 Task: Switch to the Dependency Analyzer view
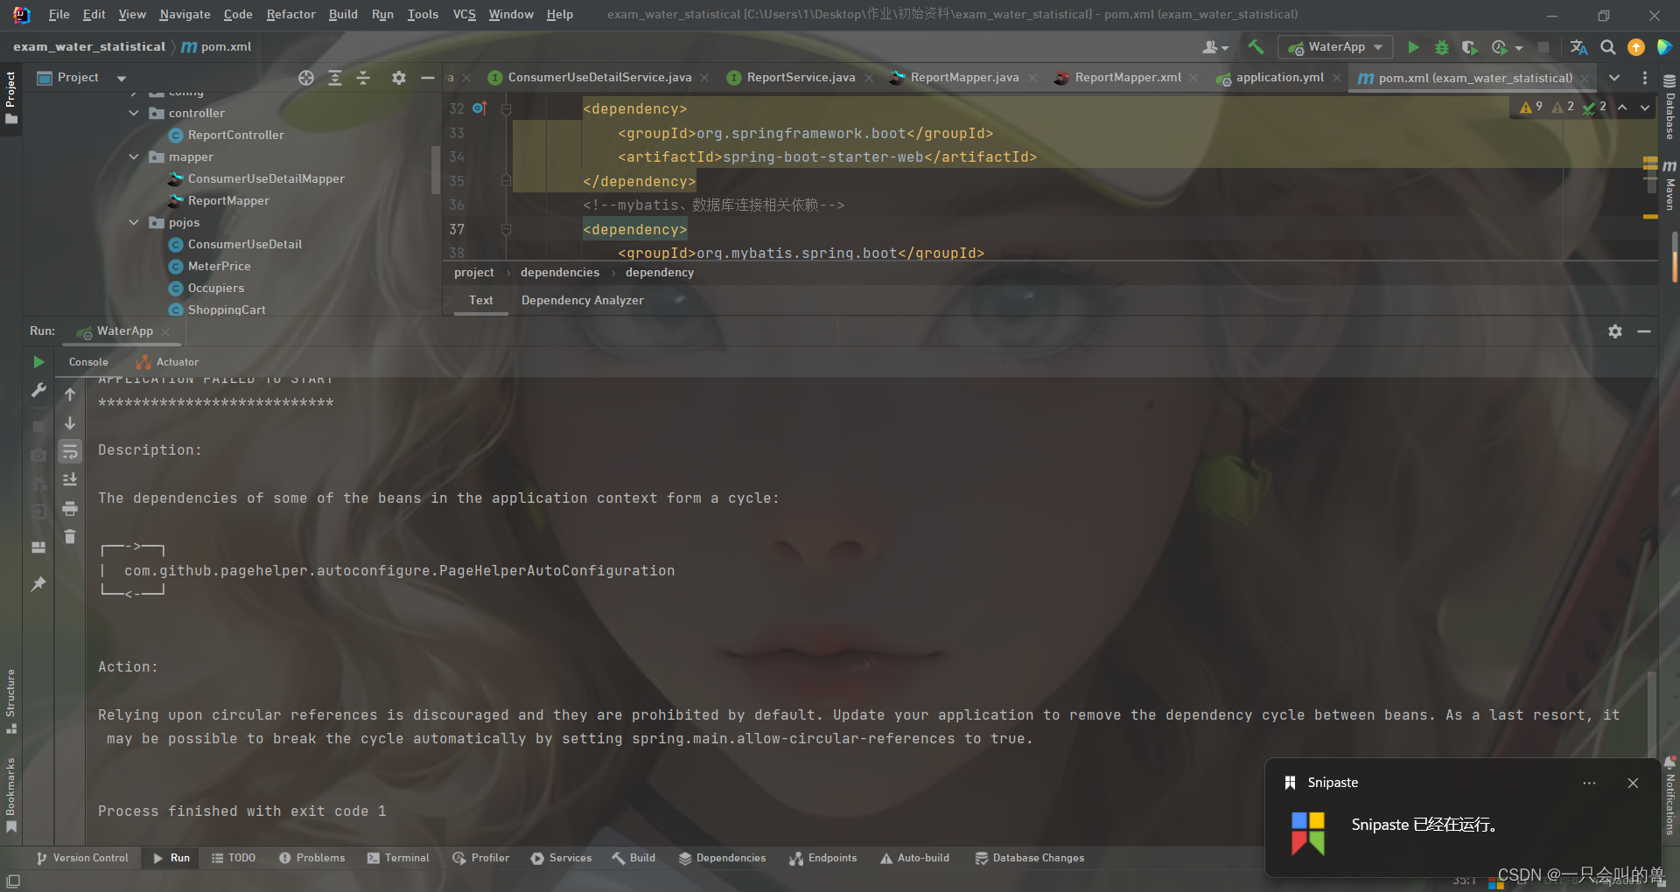point(581,300)
